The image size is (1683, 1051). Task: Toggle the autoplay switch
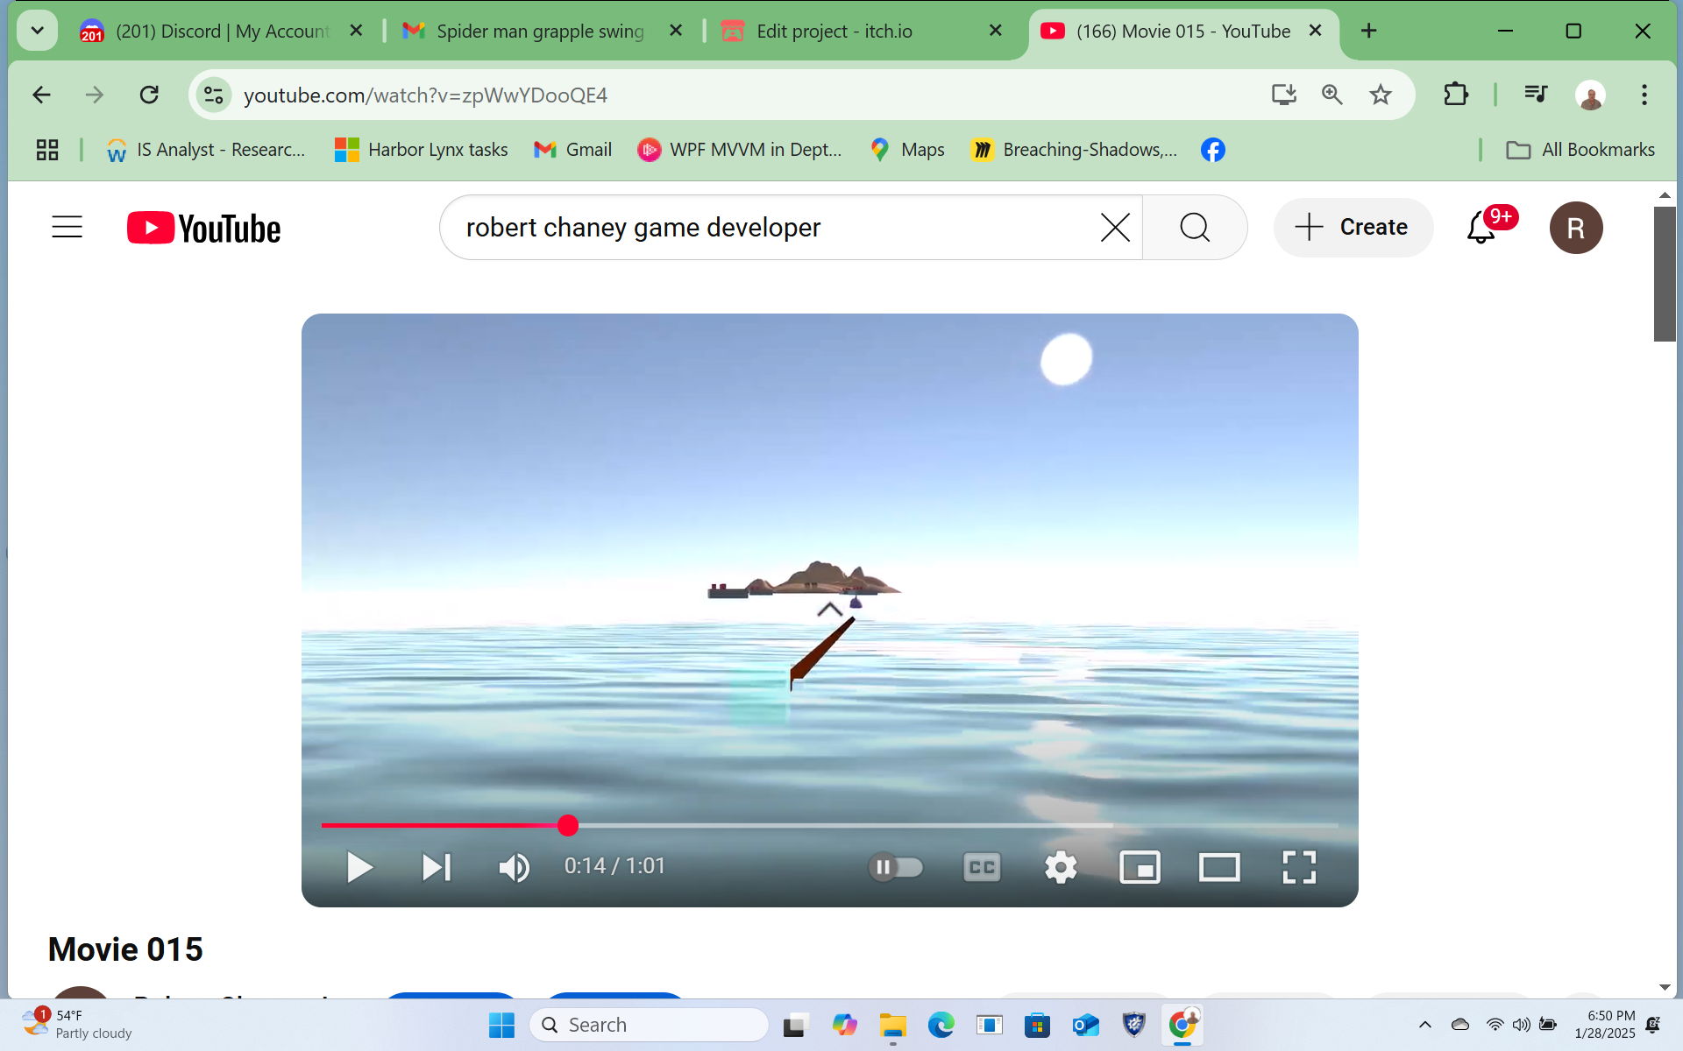tap(896, 867)
